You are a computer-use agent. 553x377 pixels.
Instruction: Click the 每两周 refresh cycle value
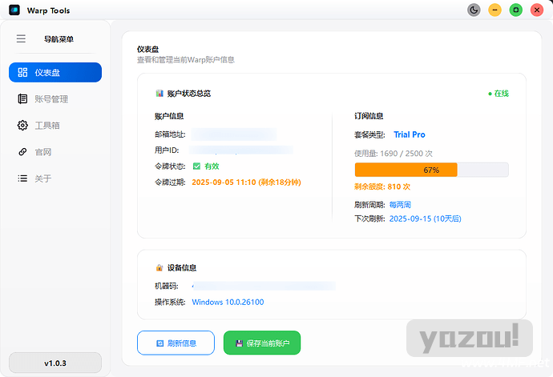pos(400,205)
